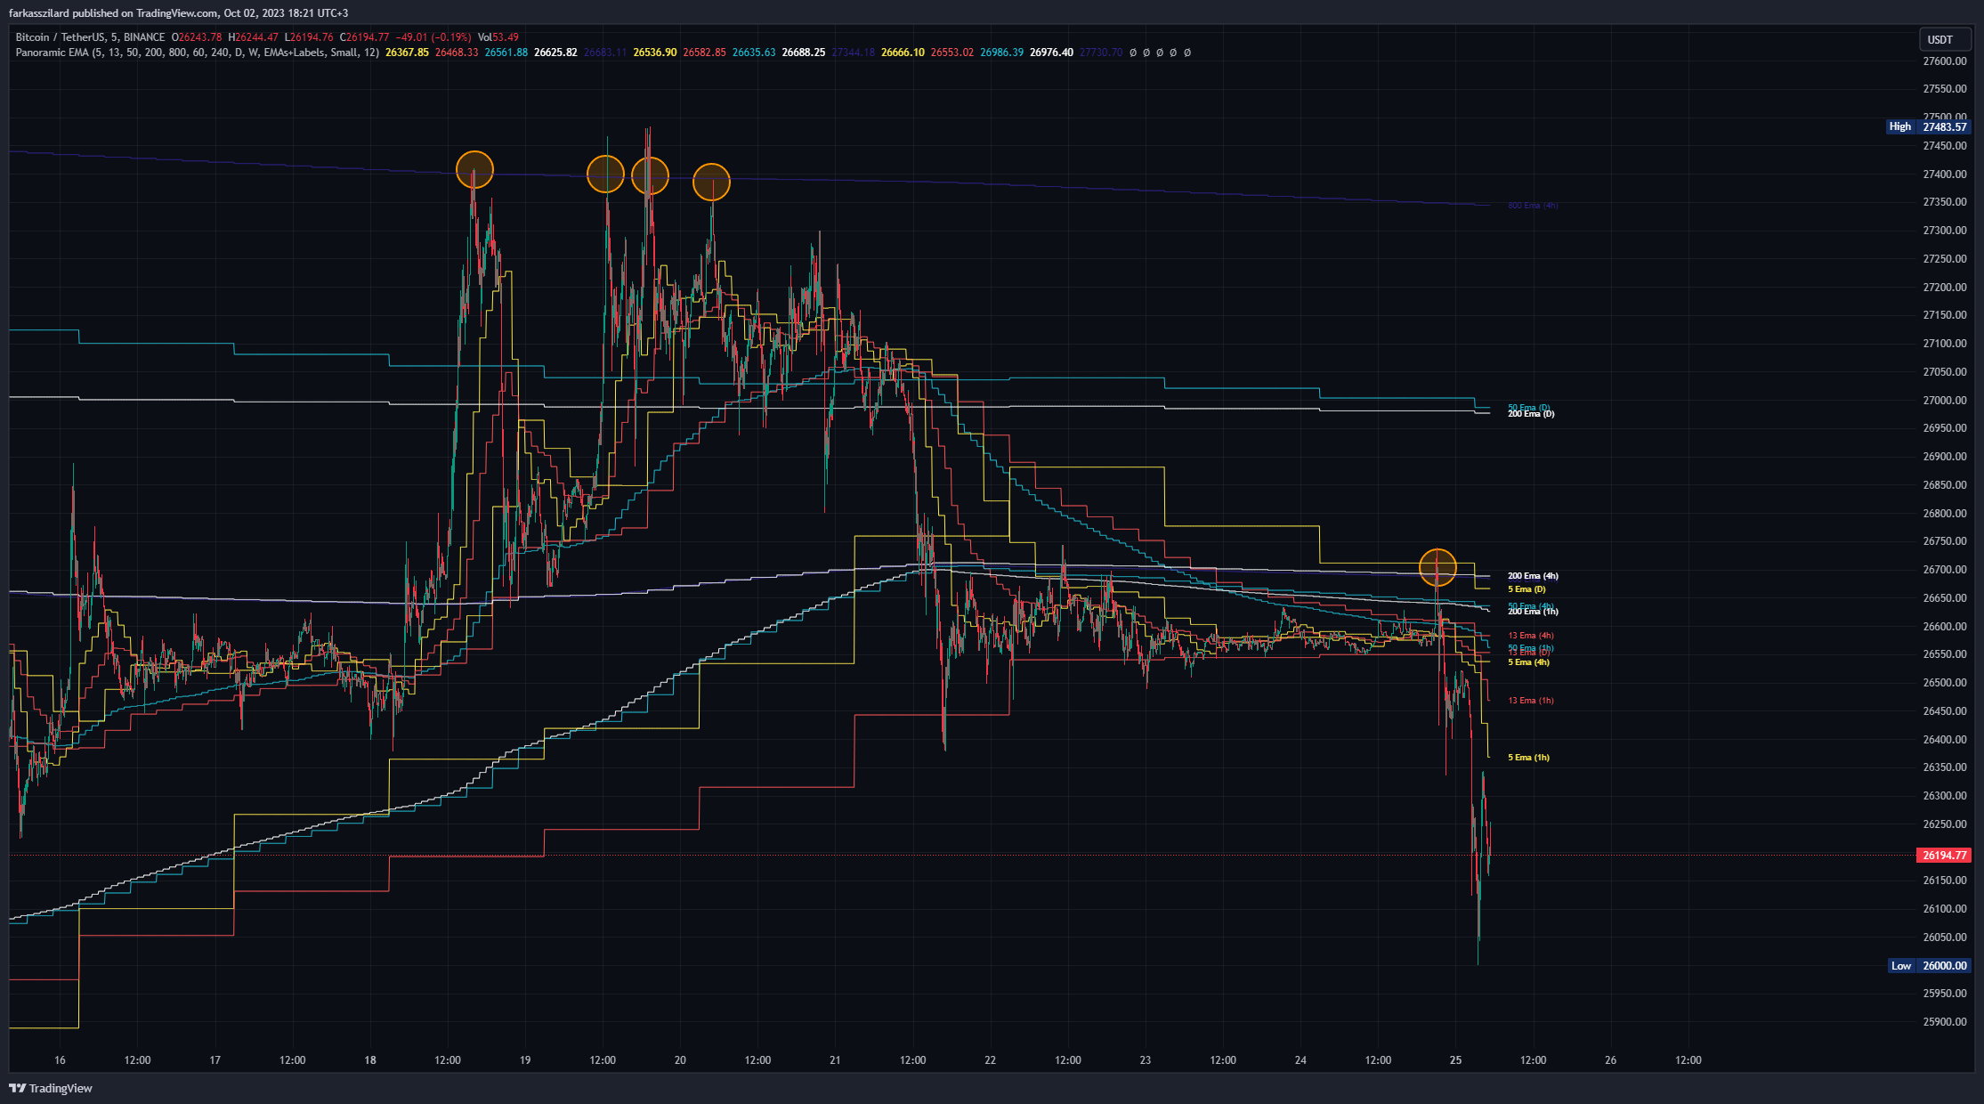Click the 27600.00 price scale label
Screen dimensions: 1984x1104
(x=1945, y=61)
